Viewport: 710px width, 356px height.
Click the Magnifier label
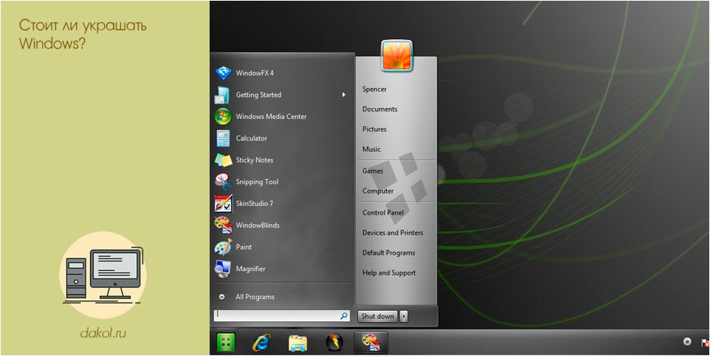coord(250,269)
